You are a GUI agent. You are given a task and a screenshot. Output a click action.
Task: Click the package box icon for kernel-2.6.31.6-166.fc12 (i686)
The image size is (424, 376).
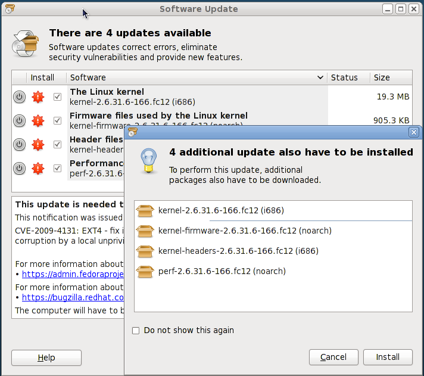(x=145, y=210)
